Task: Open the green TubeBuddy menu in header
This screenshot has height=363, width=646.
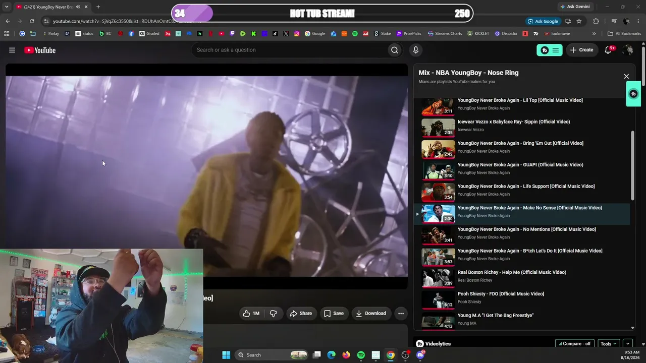Action: coord(549,50)
